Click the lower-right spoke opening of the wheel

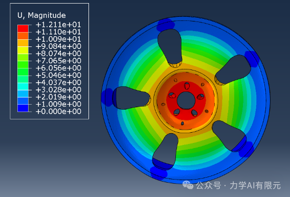(229, 136)
